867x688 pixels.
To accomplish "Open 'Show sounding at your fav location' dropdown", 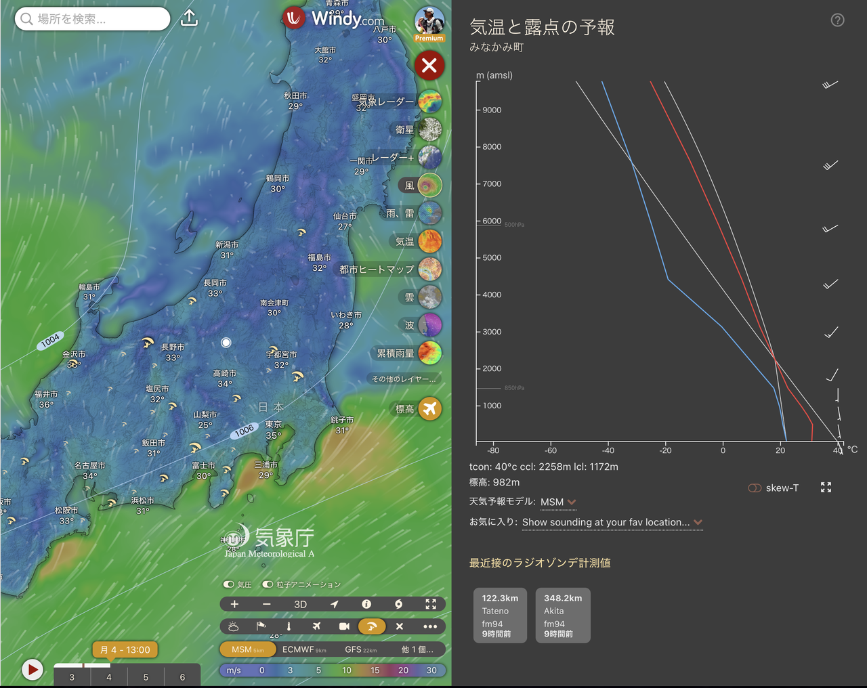I will click(612, 522).
